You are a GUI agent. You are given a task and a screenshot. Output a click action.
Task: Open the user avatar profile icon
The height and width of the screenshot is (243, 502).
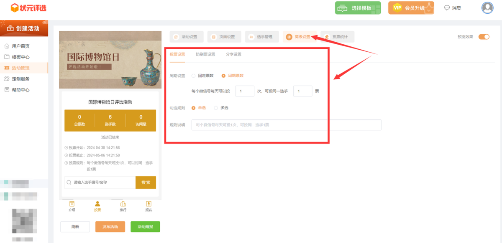pos(487,8)
